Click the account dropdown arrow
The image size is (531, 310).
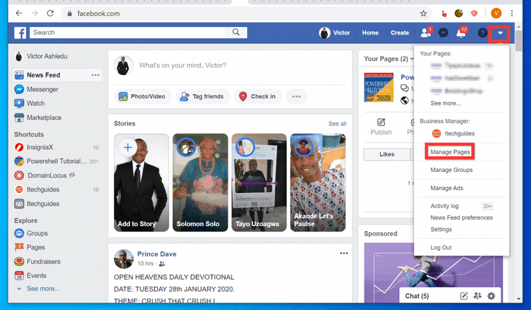(500, 33)
